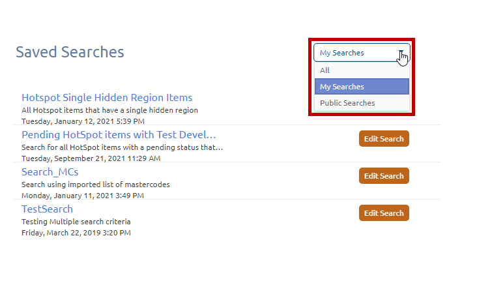Click description 'Search using imported list of mastercodes'
Image resolution: width=477 pixels, height=281 pixels.
coord(95,185)
